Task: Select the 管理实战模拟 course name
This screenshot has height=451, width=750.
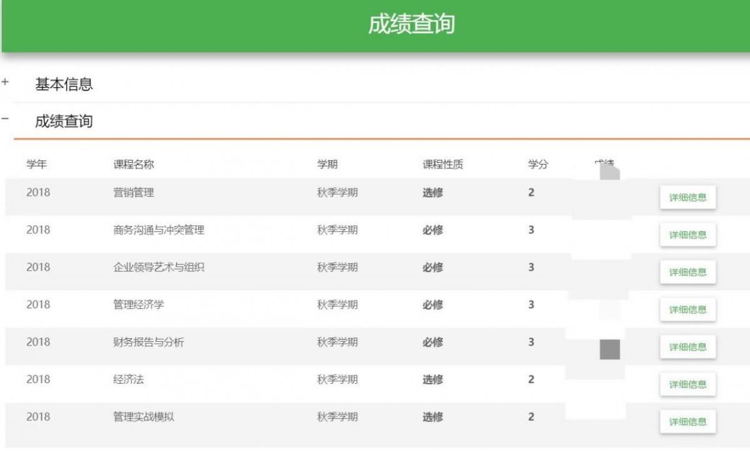Action: (x=143, y=417)
